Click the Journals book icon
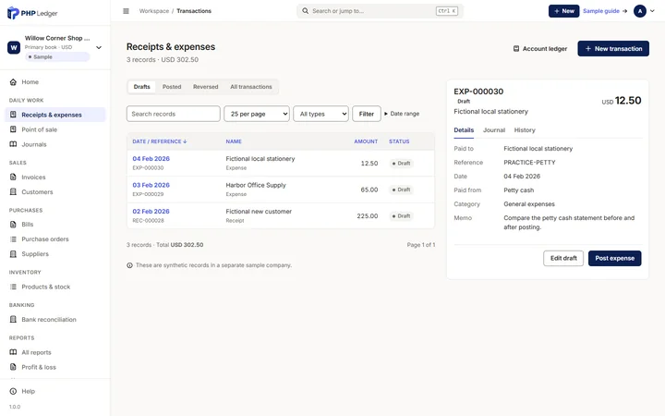This screenshot has width=665, height=416. pos(13,144)
